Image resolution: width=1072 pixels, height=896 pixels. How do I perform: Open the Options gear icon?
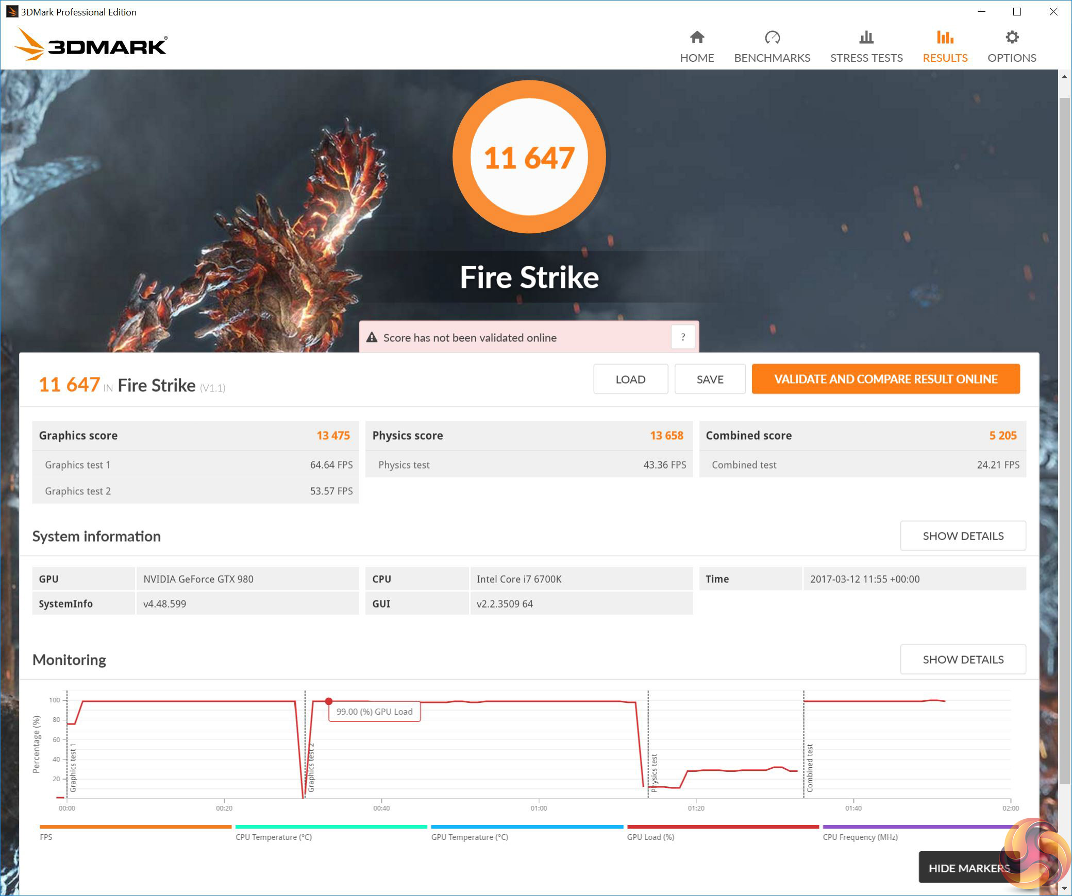point(1012,37)
